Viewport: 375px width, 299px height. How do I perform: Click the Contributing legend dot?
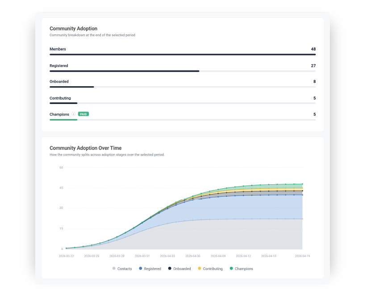[200, 269]
